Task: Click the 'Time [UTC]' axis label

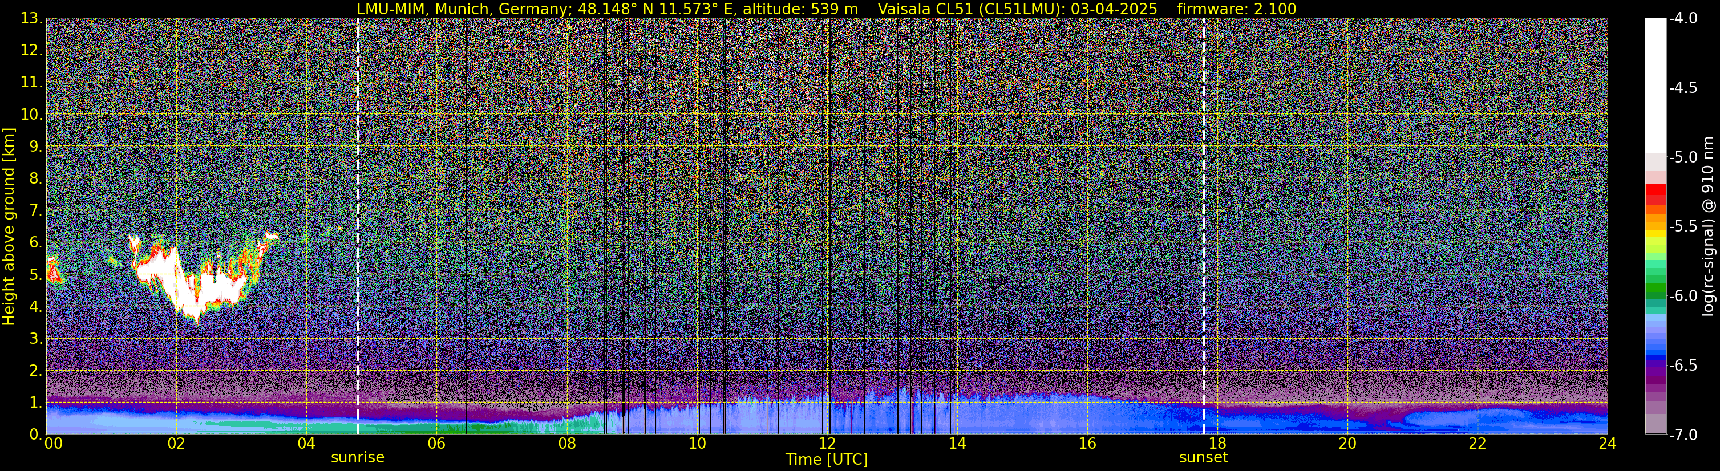Action: pyautogui.click(x=827, y=459)
